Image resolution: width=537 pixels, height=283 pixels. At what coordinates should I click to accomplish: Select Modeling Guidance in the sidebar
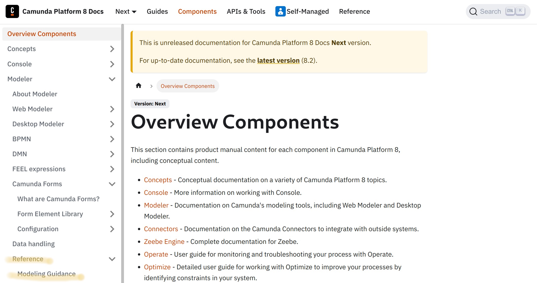[46, 274]
